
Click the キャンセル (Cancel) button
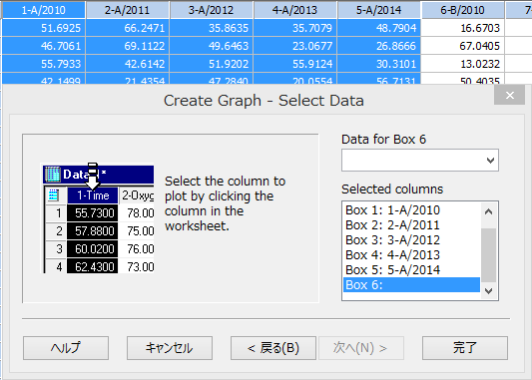pos(170,348)
